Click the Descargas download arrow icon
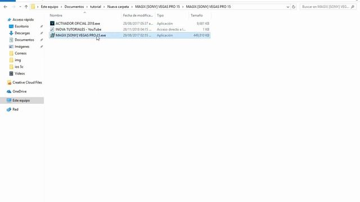360x202 pixels. click(x=11, y=33)
